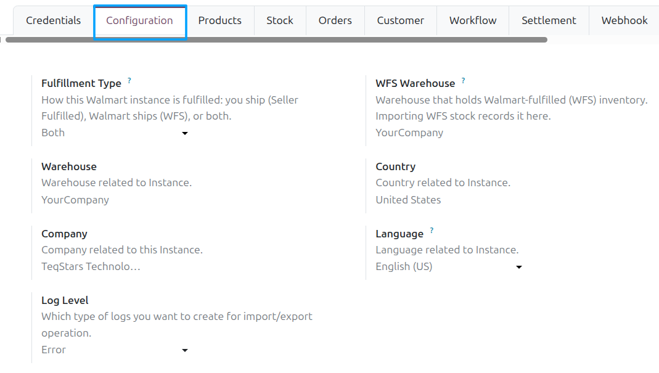Click the bold Warehouse label
This screenshot has height=373, width=659.
(69, 166)
